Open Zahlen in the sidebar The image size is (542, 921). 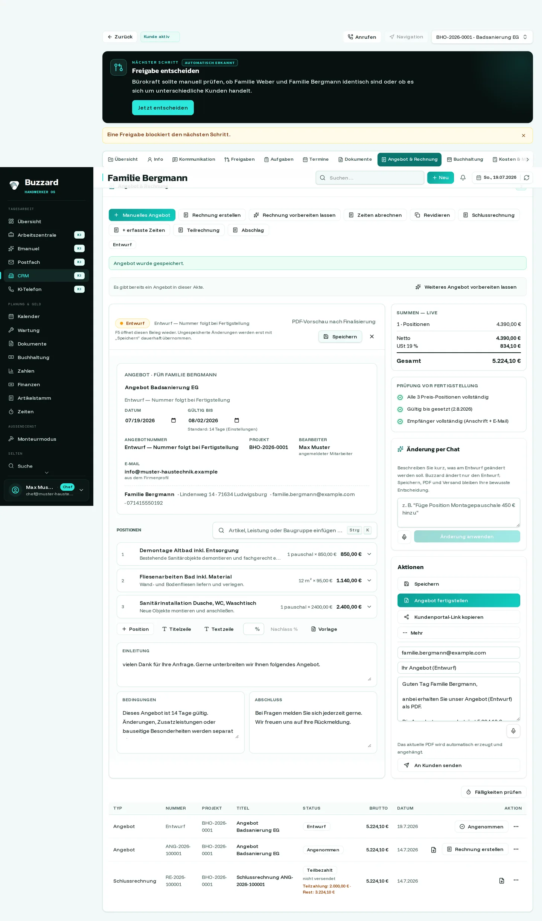click(46, 371)
